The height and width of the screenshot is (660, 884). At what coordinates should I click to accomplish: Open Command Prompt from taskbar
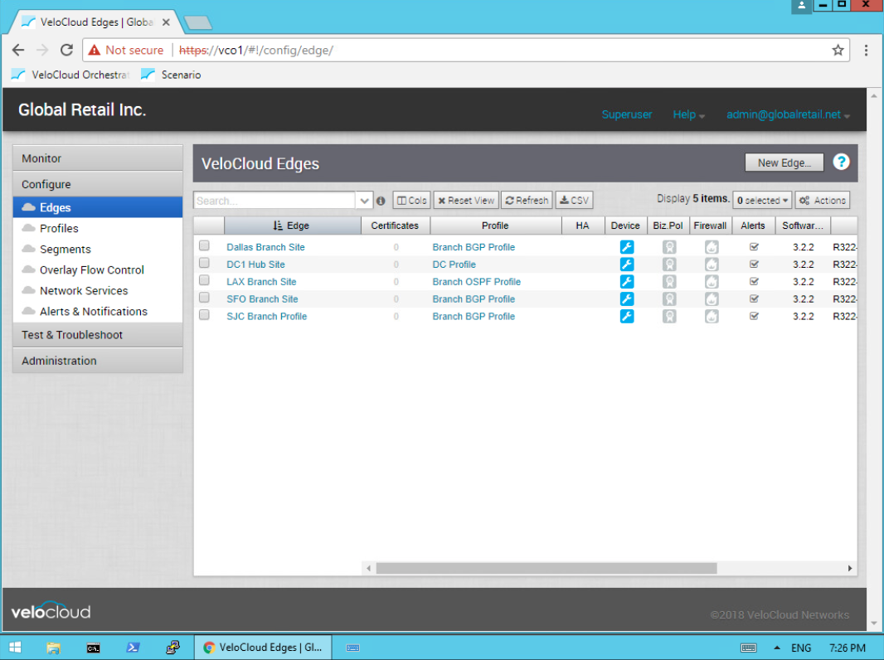click(93, 648)
